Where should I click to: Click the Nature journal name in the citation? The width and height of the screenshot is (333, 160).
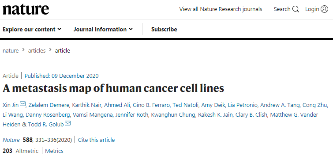(x=11, y=140)
